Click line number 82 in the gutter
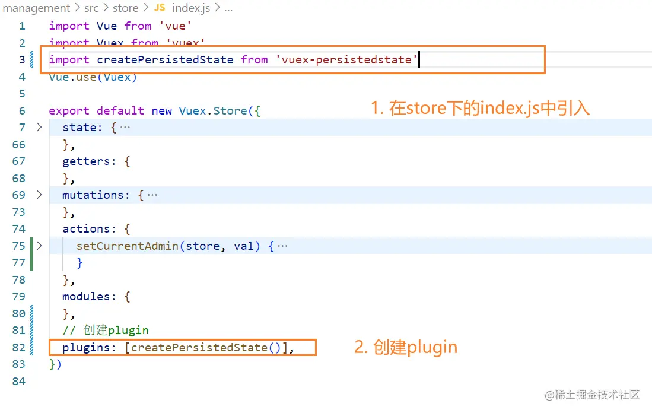This screenshot has height=413, width=652. [x=19, y=347]
